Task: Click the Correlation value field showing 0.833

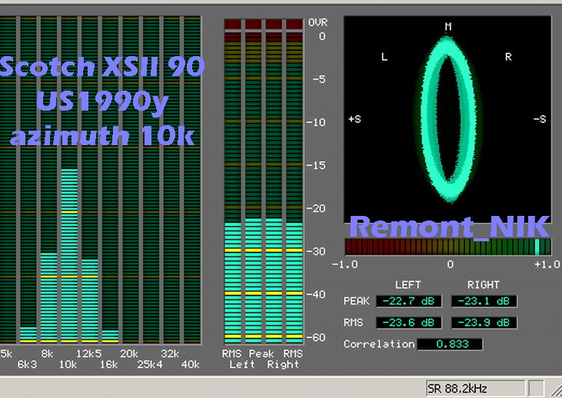Action: coord(450,344)
